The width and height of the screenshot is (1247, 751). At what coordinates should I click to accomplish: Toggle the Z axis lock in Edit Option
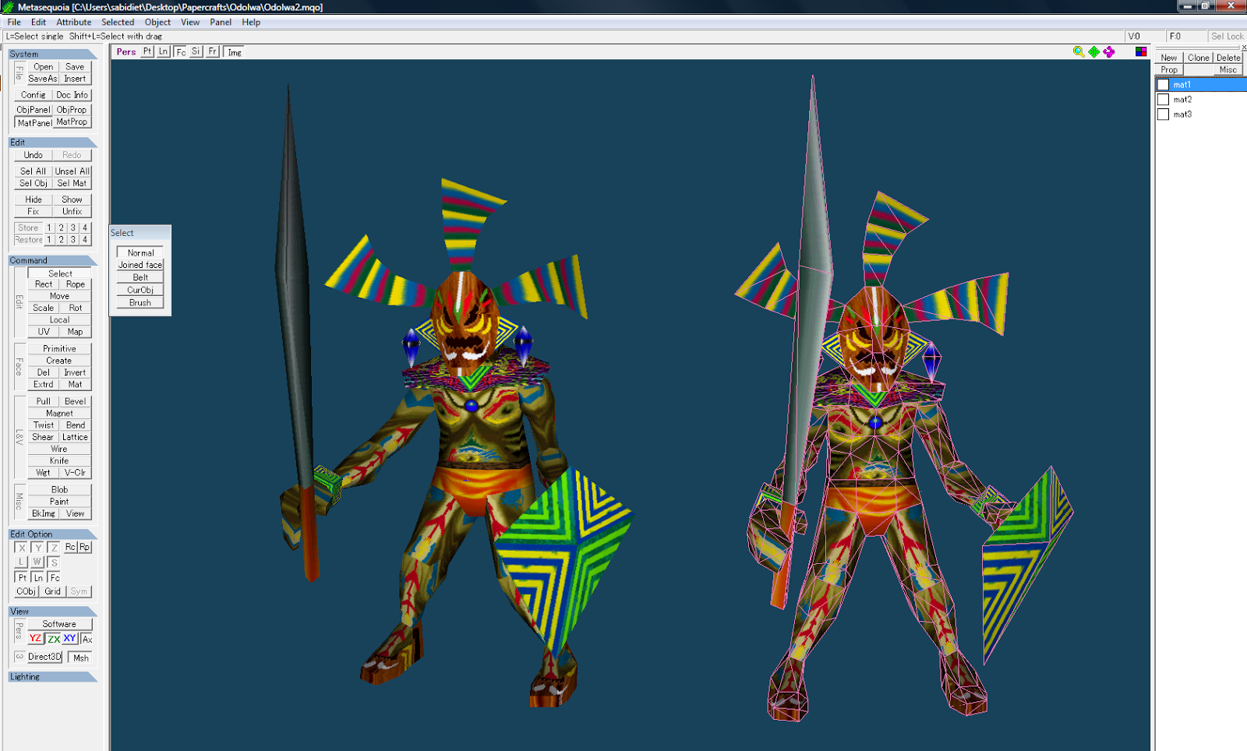(x=54, y=548)
